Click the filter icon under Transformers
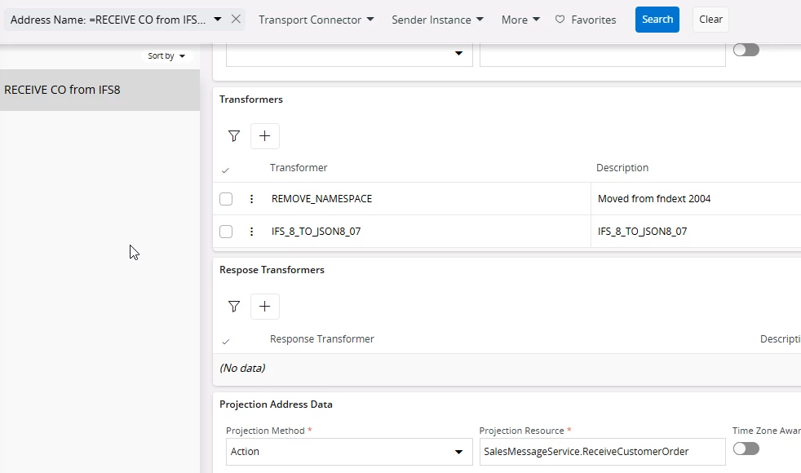 coord(234,136)
